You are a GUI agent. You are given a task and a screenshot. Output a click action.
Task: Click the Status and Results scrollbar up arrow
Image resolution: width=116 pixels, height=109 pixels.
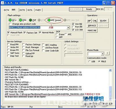point(110,70)
